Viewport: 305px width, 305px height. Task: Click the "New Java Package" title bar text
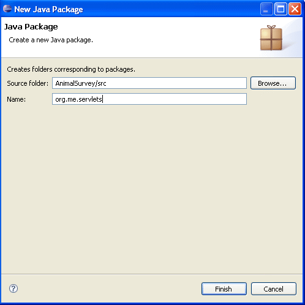pos(48,9)
